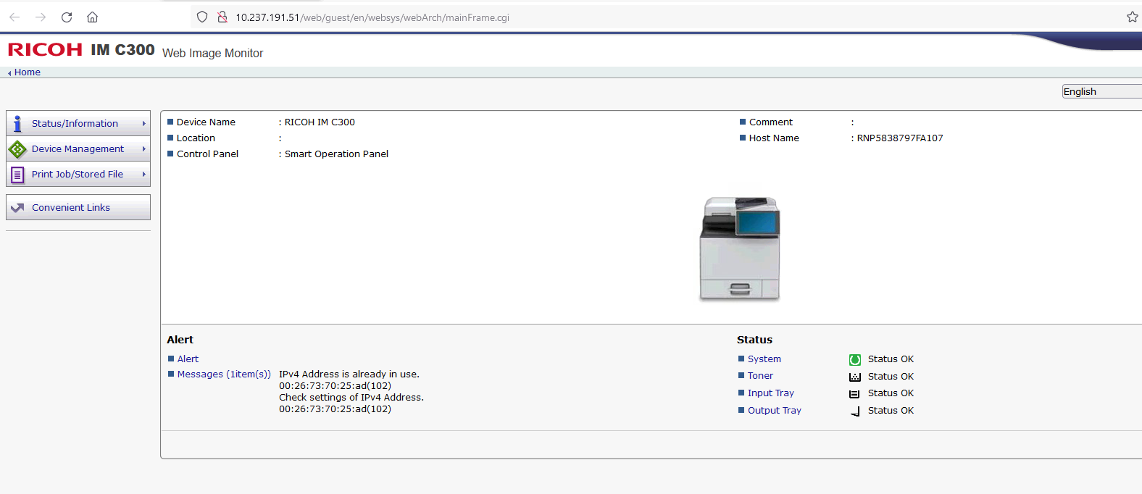This screenshot has width=1142, height=494.
Task: Expand the Print Job/Stored File submenu arrow
Action: point(144,175)
